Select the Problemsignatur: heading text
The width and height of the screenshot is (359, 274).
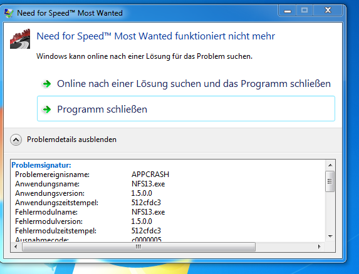41,165
